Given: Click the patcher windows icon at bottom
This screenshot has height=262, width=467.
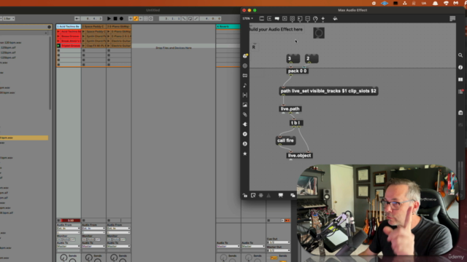Looking at the screenshot, I should [x=293, y=195].
